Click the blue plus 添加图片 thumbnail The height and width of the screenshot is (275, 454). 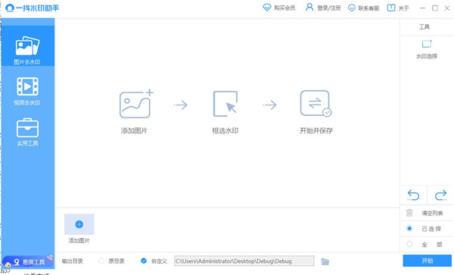coord(79,224)
